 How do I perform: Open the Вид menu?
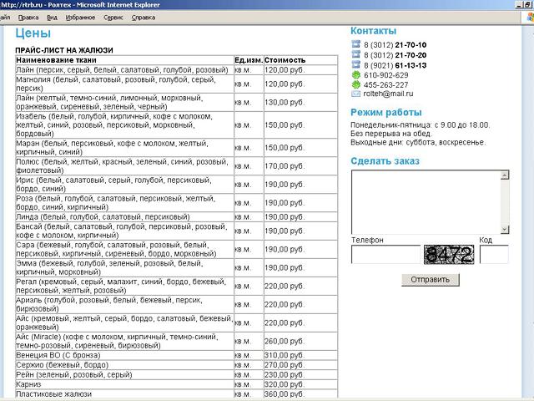tap(53, 17)
